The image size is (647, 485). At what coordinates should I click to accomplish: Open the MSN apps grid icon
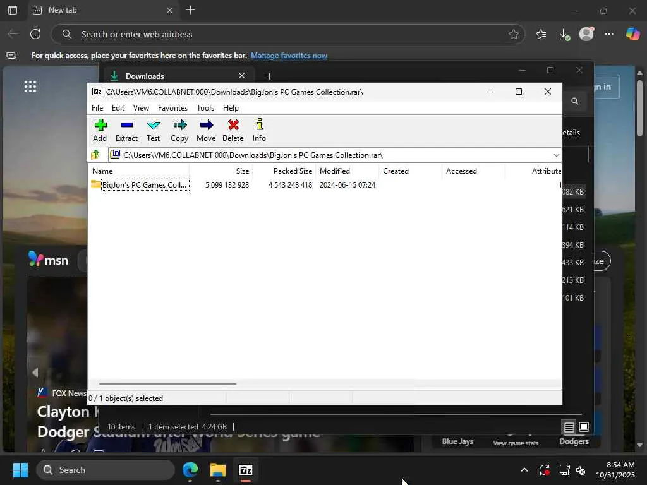(x=30, y=87)
